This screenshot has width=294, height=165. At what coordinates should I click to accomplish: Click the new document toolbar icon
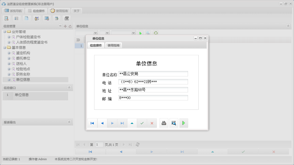click(26, 18)
